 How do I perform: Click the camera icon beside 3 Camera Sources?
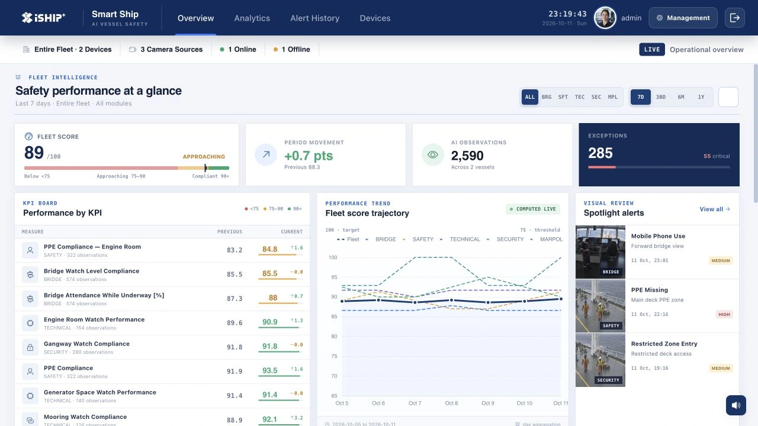pos(133,50)
